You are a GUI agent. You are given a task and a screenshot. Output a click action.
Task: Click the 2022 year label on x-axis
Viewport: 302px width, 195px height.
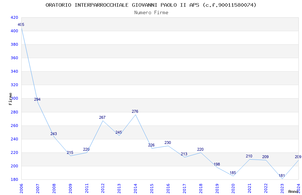266,188
